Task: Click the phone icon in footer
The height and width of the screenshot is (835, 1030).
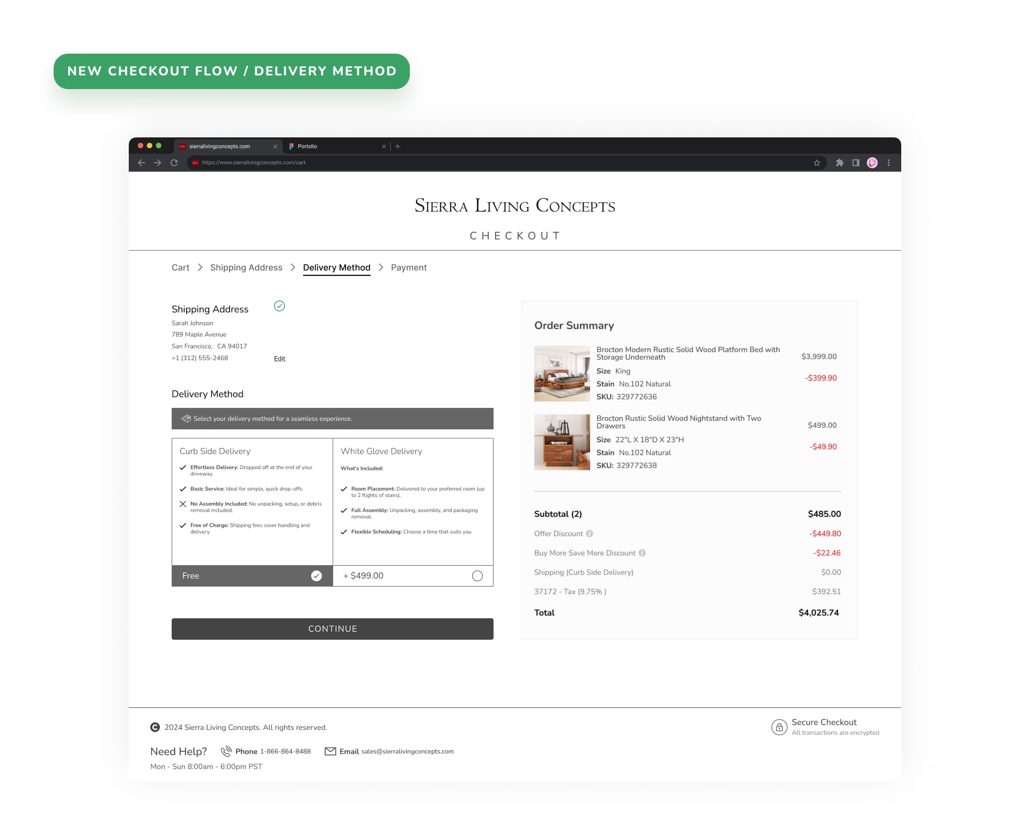Action: point(226,751)
